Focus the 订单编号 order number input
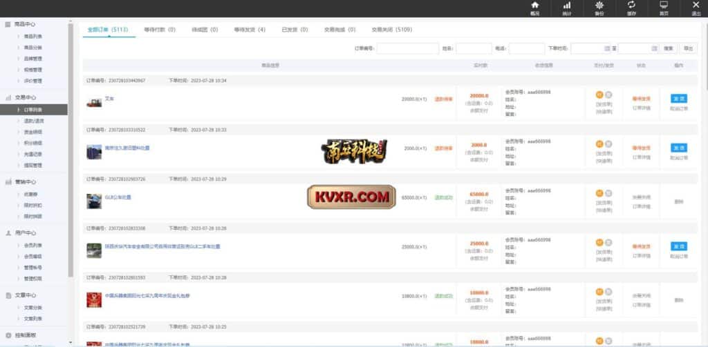 tap(408, 49)
